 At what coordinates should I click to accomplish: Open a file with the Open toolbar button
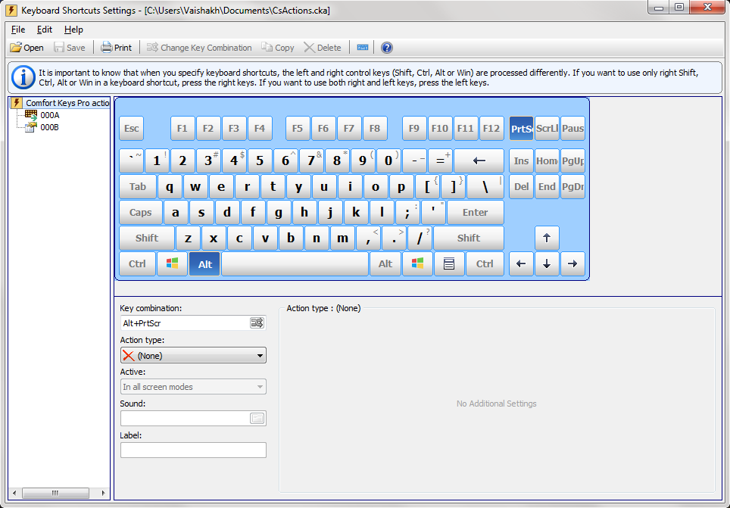click(x=27, y=48)
